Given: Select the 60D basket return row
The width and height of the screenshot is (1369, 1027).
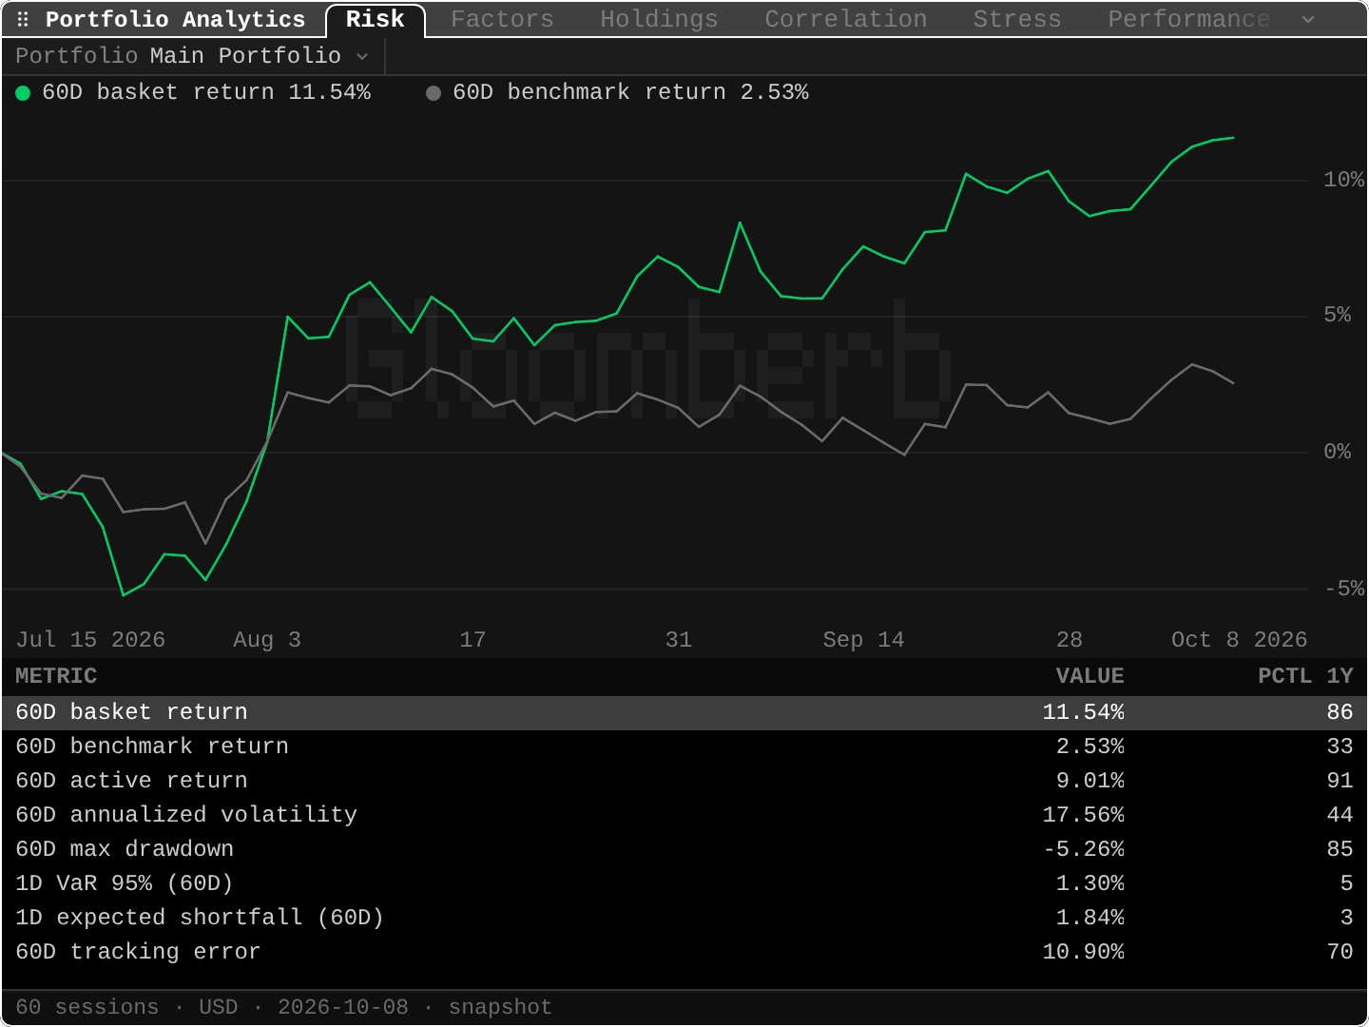Looking at the screenshot, I should 684,712.
